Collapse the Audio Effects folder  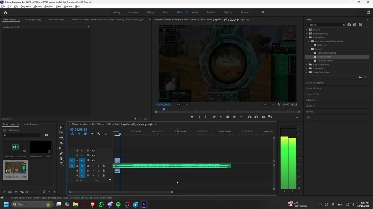point(306,37)
